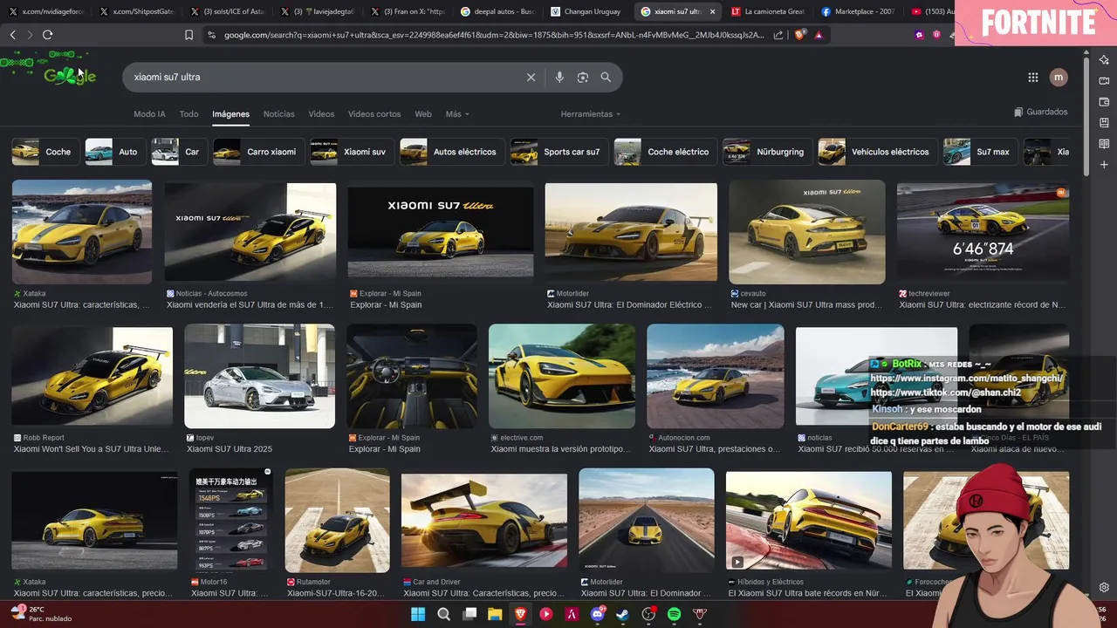
Task: Submit search with the magnifier icon
Action: 606,77
